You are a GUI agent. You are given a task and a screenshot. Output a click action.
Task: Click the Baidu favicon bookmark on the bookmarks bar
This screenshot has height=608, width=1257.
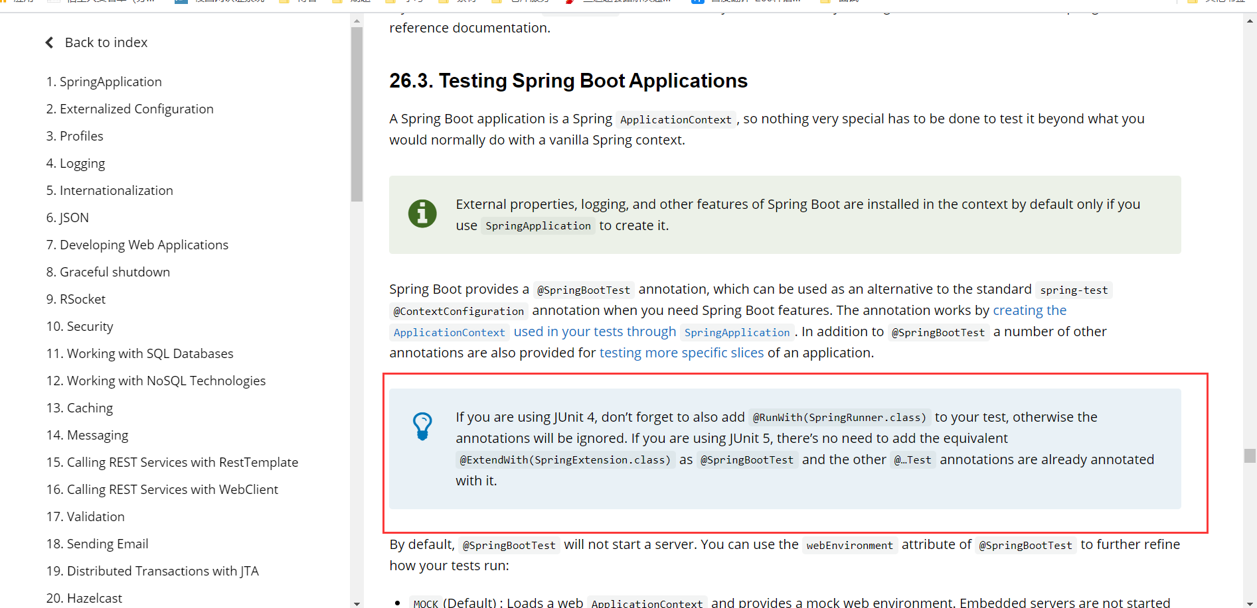point(697,2)
